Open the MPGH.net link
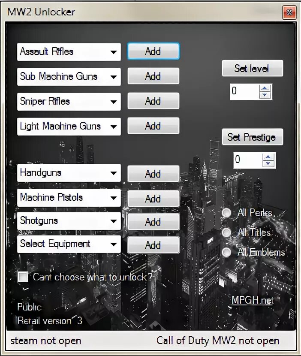 point(253,300)
